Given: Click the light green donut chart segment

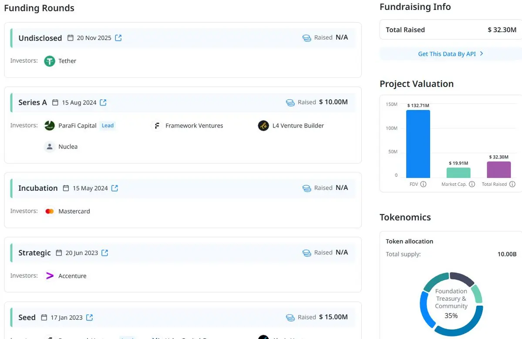Looking at the screenshot, I should pyautogui.click(x=477, y=294).
